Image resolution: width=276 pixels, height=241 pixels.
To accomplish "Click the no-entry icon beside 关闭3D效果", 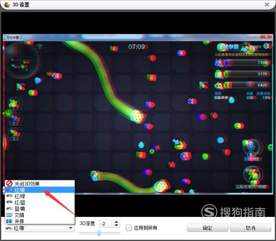I will point(9,183).
